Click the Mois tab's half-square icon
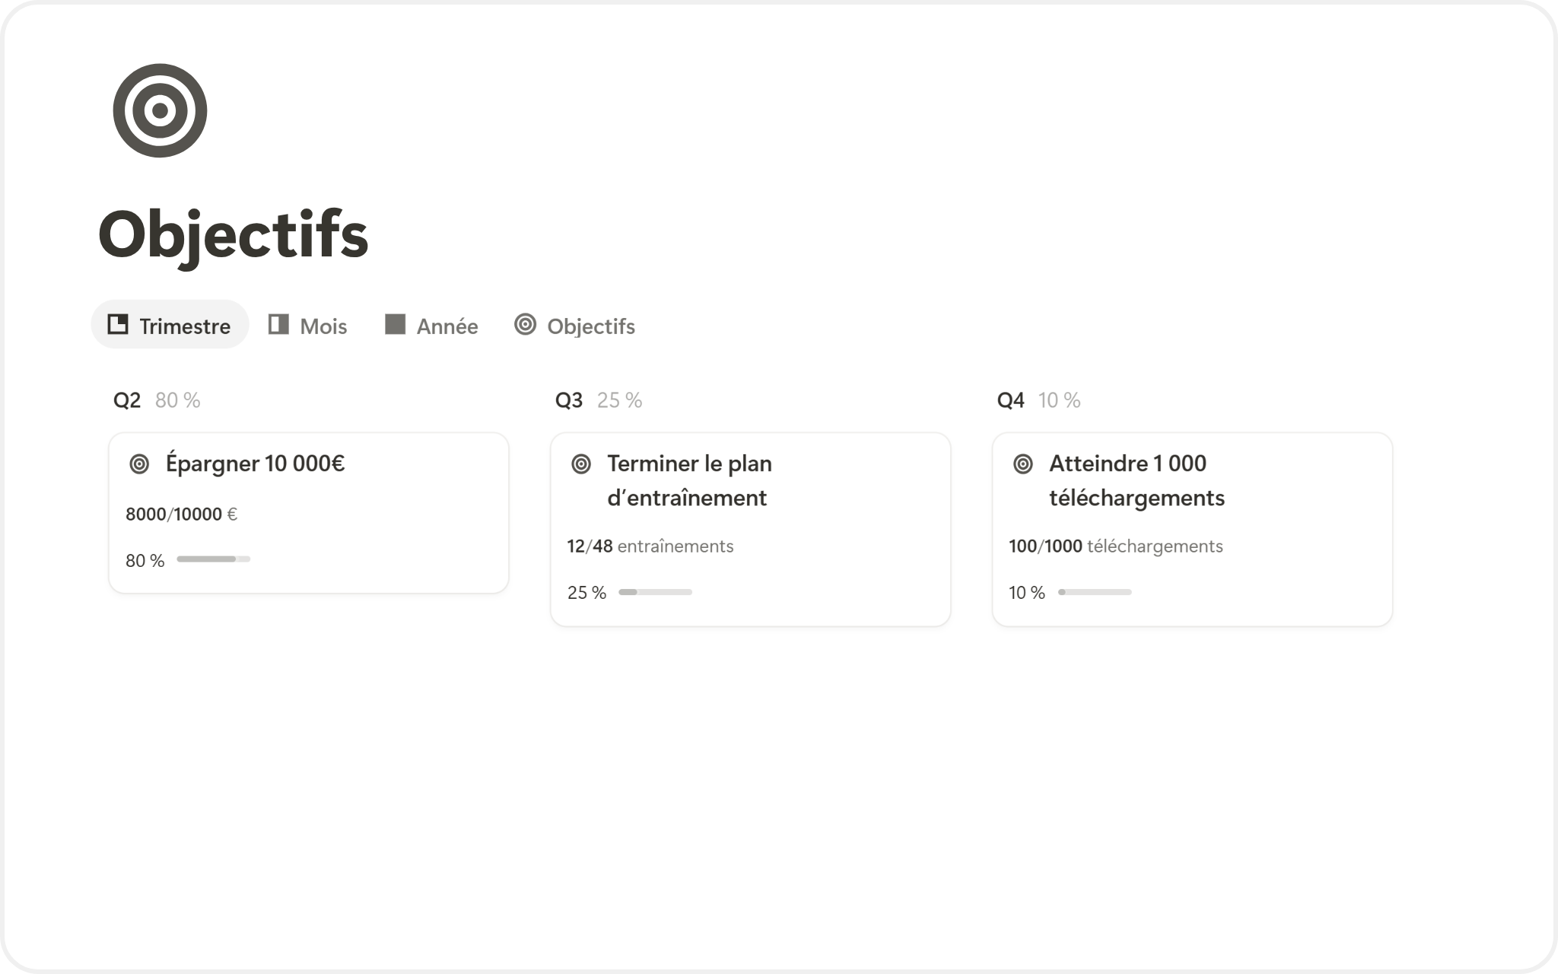 click(278, 325)
